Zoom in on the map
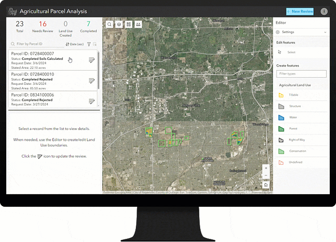336x242 pixels. click(266, 168)
